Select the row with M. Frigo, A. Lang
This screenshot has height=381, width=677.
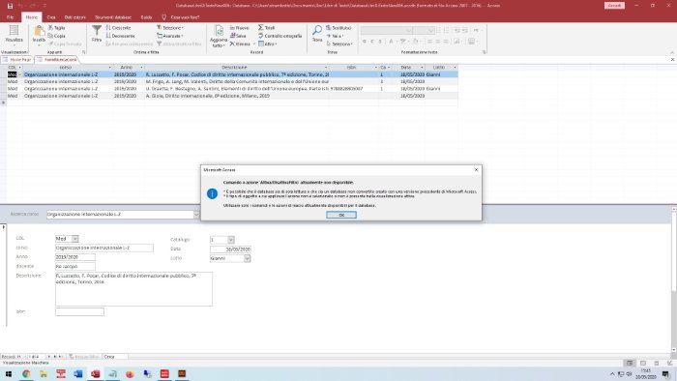[x=232, y=81]
